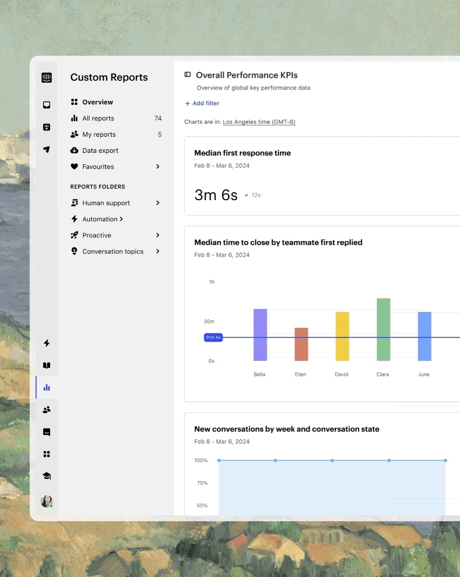Screen dimensions: 460x577
Task: Open the Knowledge book icon
Action: (x=47, y=365)
